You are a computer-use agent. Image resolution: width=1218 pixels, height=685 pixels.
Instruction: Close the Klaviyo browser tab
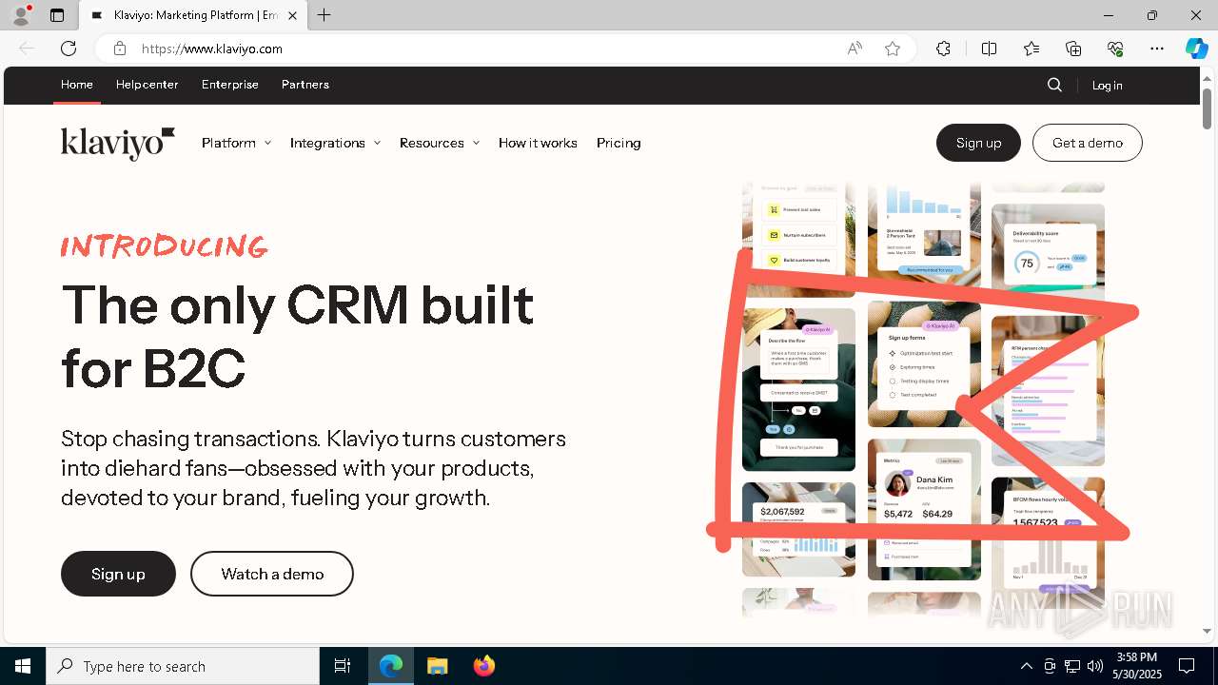[292, 15]
